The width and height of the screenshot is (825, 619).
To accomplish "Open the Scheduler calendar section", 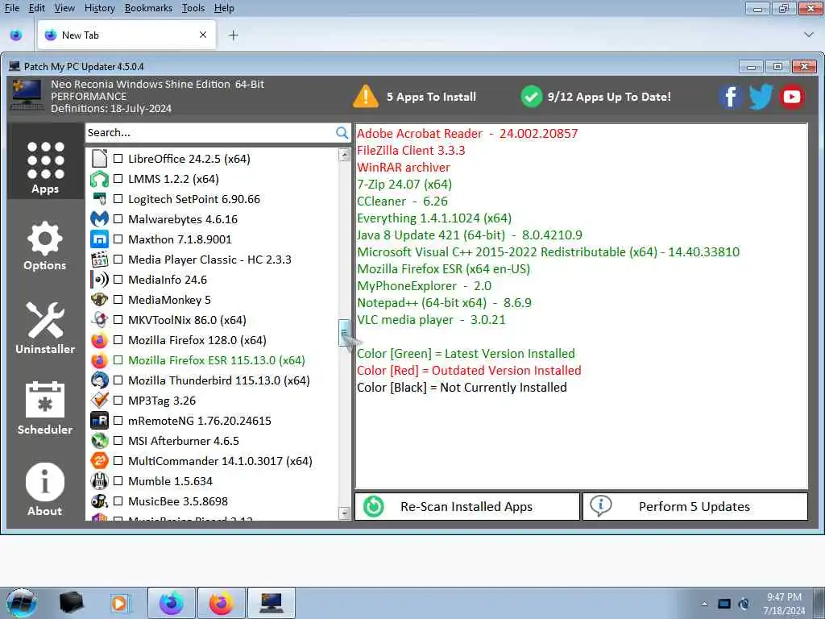I will 45,409.
